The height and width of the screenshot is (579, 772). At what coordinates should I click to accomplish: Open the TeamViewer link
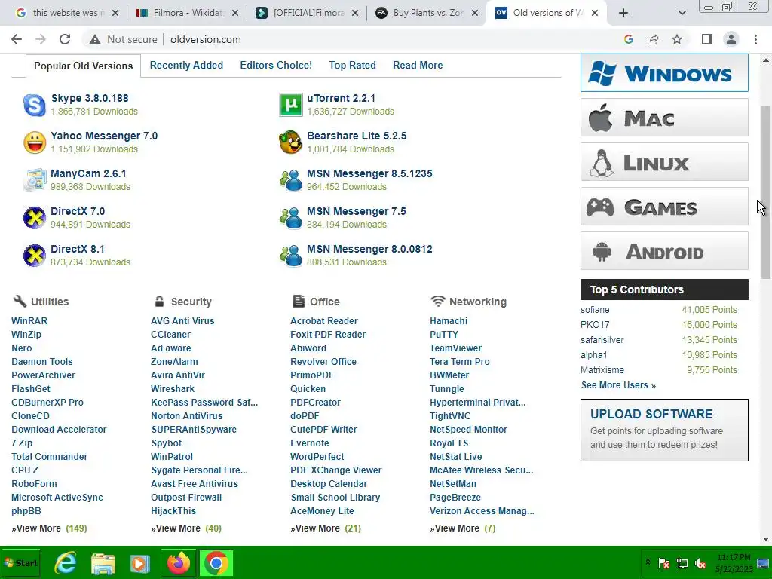[x=455, y=348]
